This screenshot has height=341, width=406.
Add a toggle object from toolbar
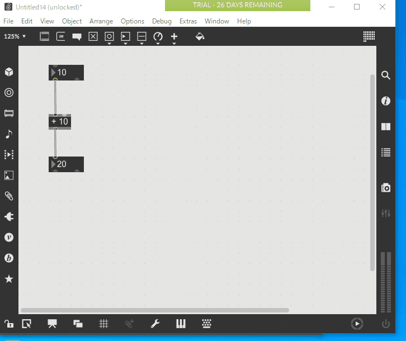tap(93, 36)
